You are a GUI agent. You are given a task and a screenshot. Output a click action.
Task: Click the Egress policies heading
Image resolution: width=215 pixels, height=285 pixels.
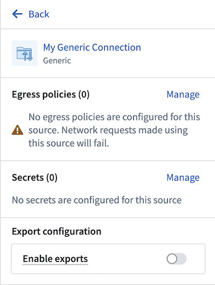(51, 95)
